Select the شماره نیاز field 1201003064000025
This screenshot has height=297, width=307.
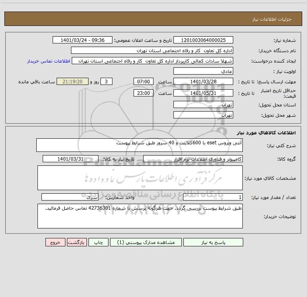click(x=203, y=40)
